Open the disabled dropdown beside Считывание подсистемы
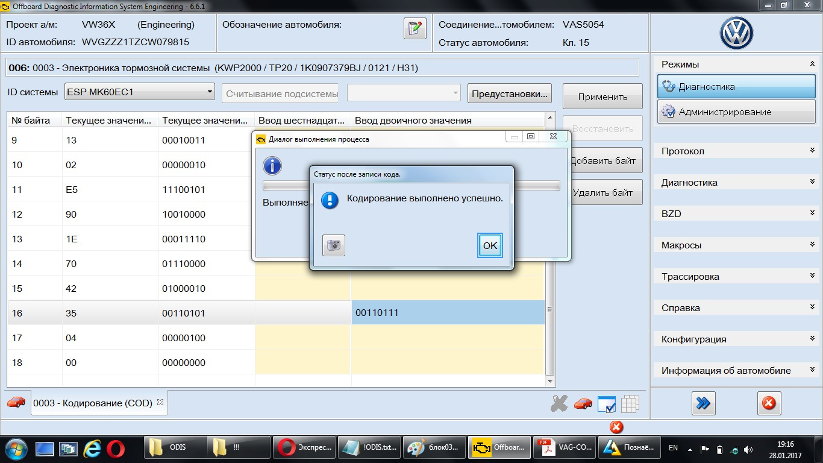The width and height of the screenshot is (823, 463). [404, 93]
